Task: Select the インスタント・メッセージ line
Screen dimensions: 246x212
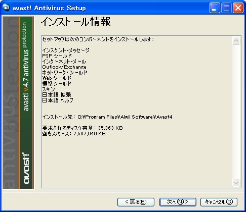Action: point(66,50)
